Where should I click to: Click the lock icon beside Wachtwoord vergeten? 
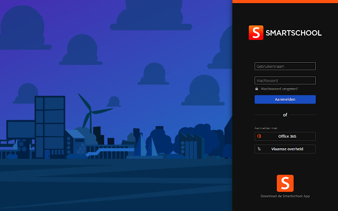(x=257, y=89)
